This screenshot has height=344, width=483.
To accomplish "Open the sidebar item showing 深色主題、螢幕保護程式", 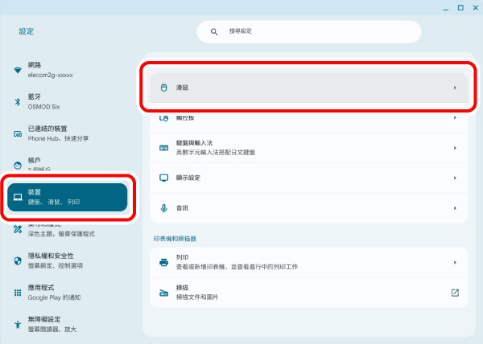I will (67, 230).
